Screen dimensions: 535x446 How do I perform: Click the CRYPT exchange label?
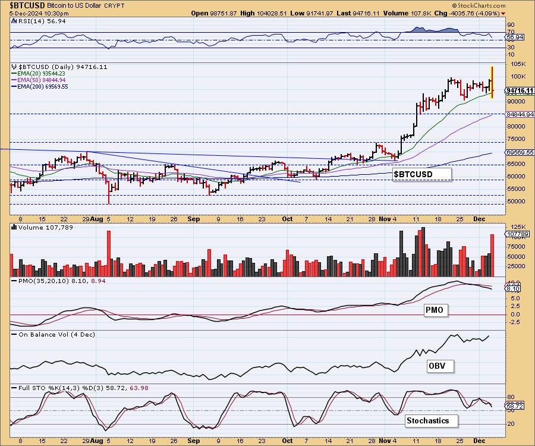(x=114, y=5)
